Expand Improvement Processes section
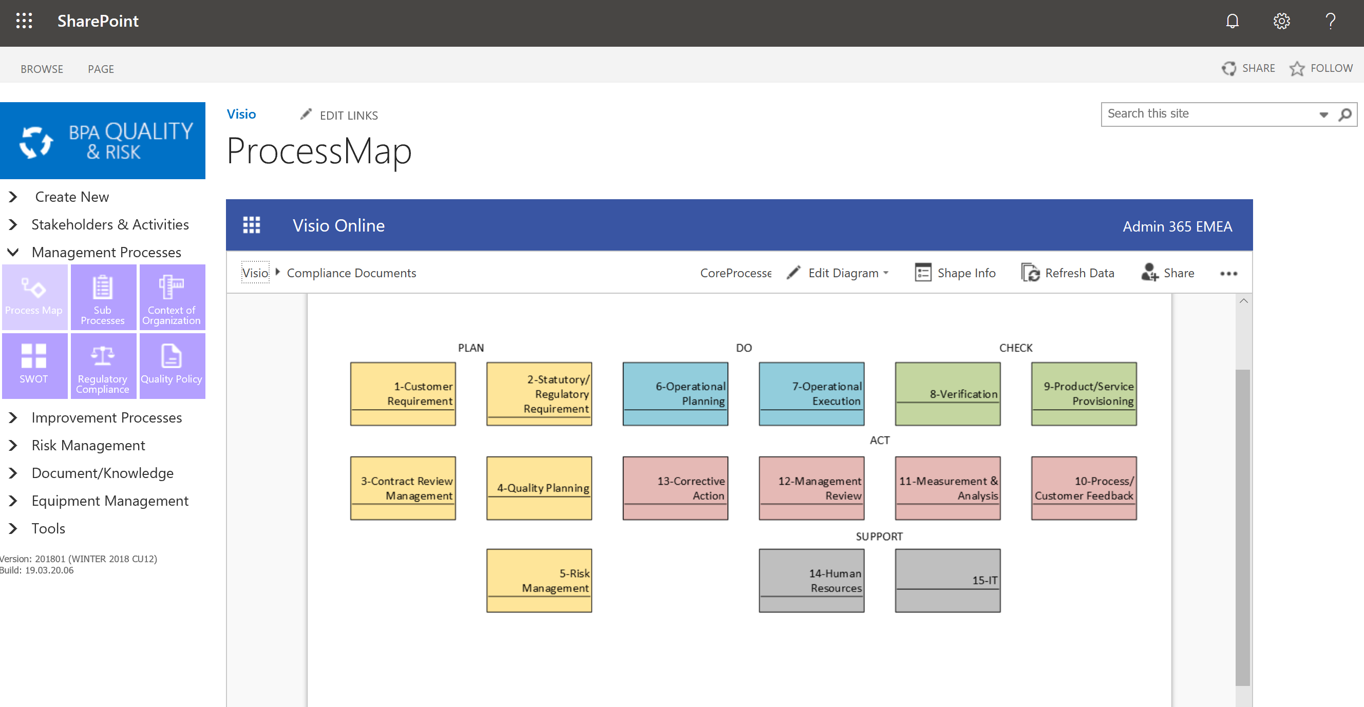 (13, 417)
